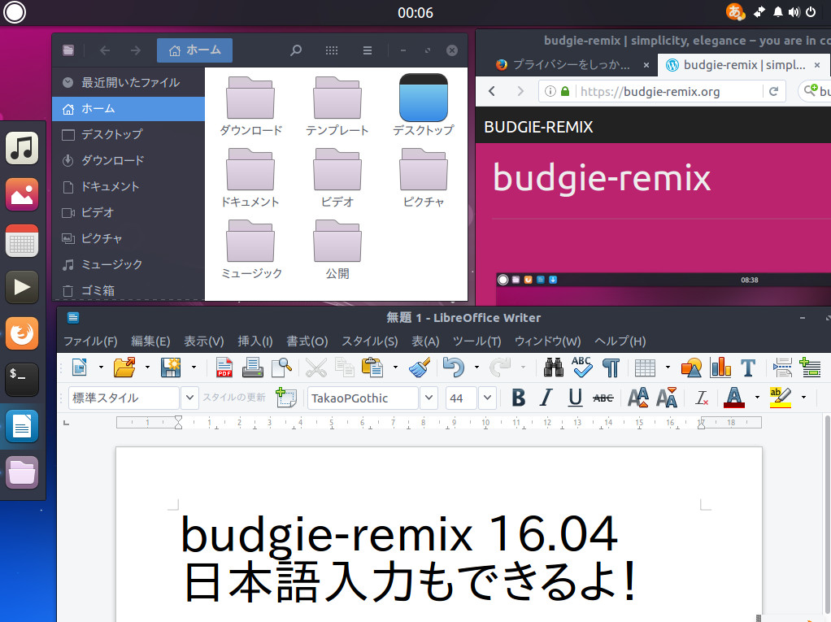Apply red Font Color A swatch
This screenshot has height=622, width=831.
[734, 398]
